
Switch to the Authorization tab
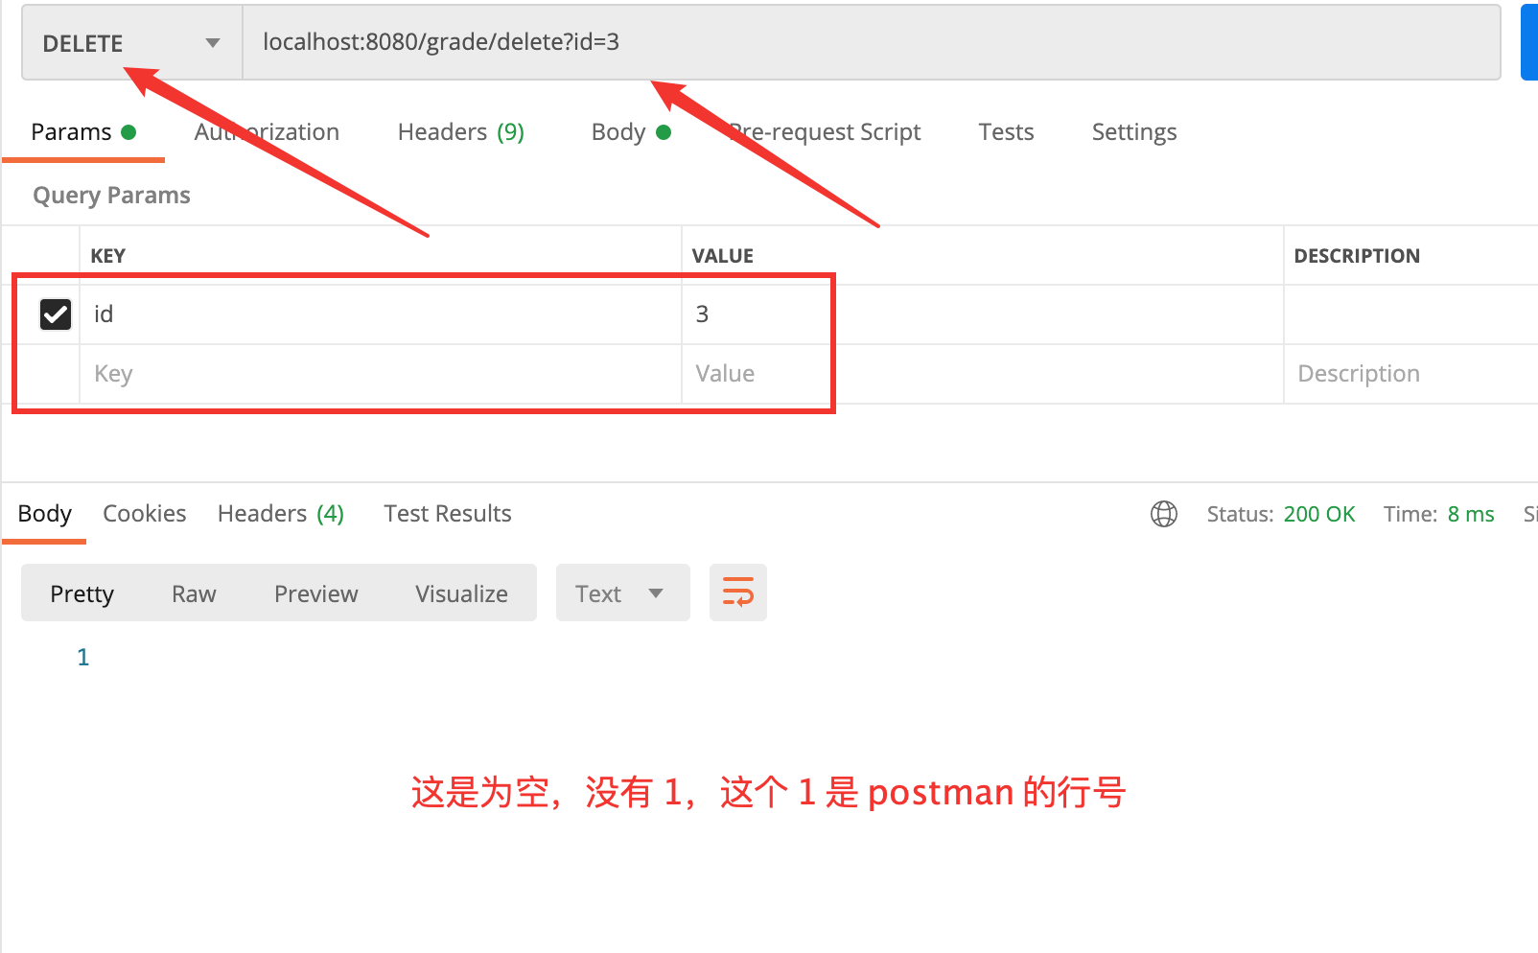point(267,132)
